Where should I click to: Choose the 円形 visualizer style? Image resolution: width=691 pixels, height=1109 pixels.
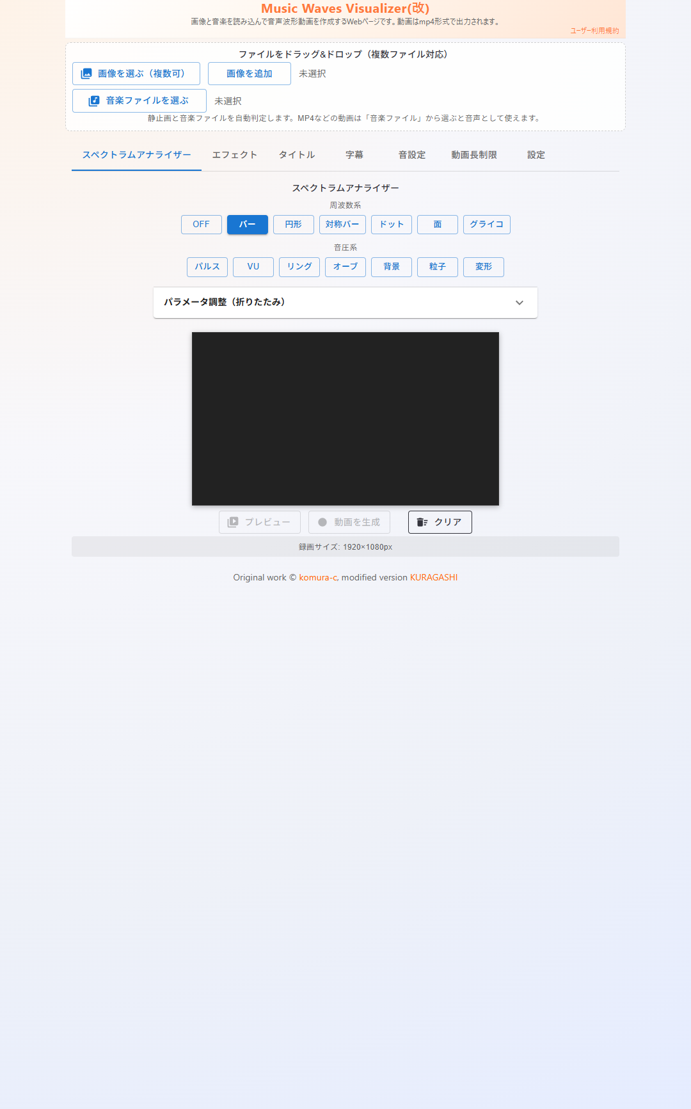[293, 225]
